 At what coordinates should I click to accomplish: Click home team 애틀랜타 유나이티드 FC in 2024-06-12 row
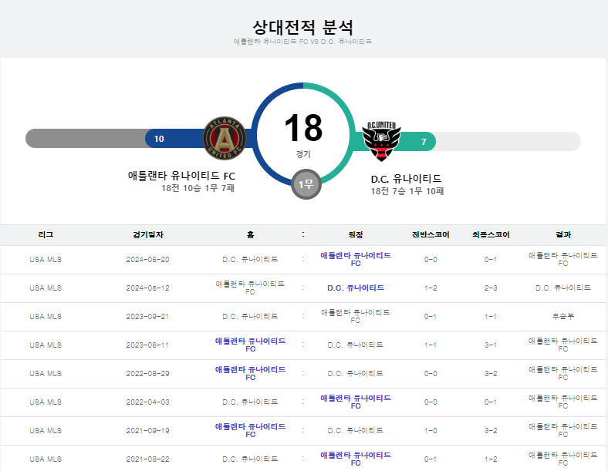point(251,288)
